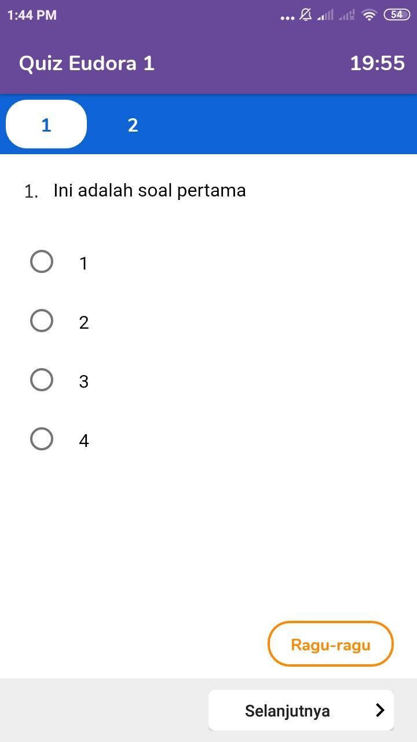Tap the countdown timer 19:55
This screenshot has height=742, width=417.
[x=377, y=63]
